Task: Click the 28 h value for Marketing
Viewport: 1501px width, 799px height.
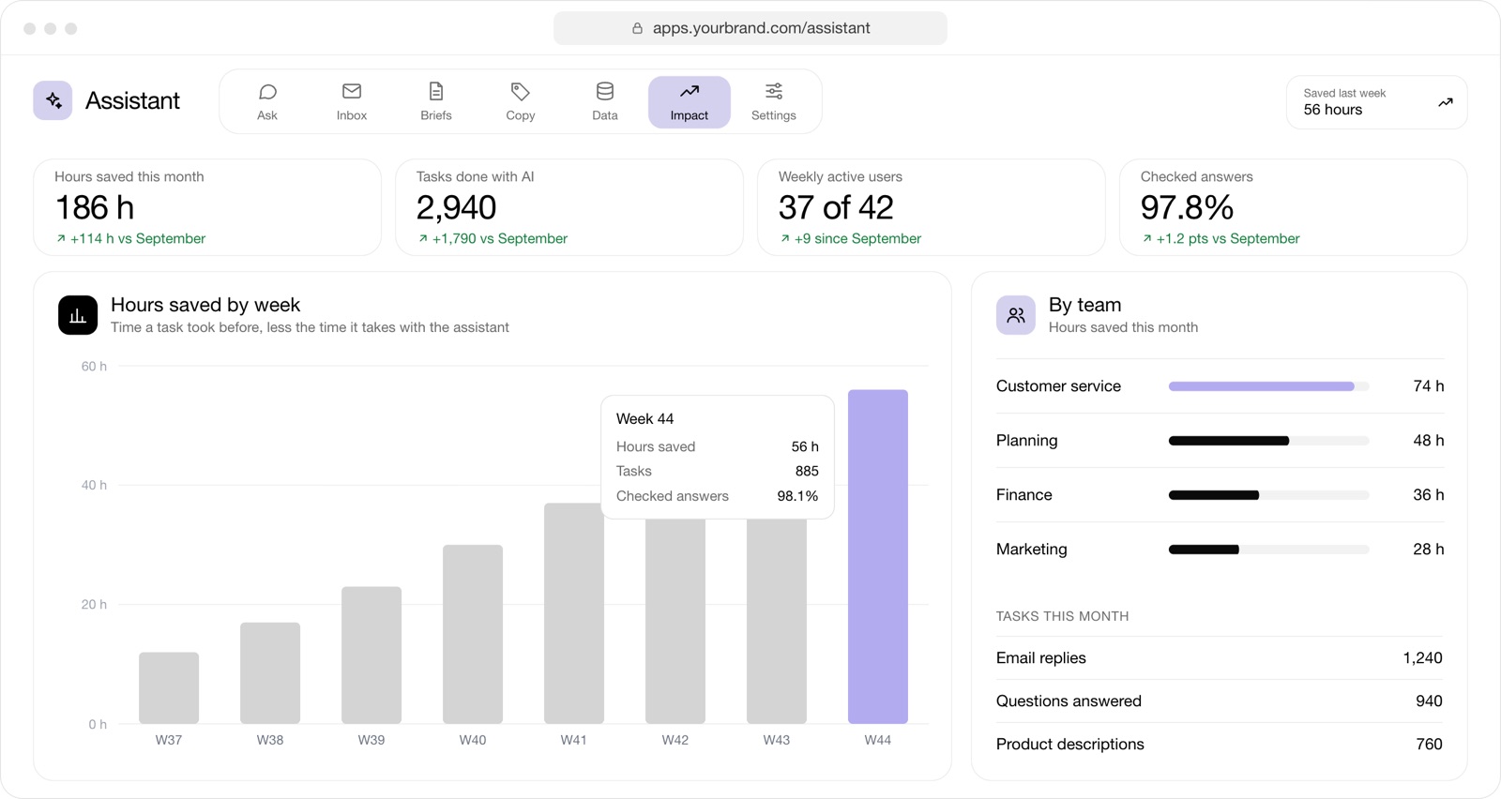Action: coord(1428,550)
